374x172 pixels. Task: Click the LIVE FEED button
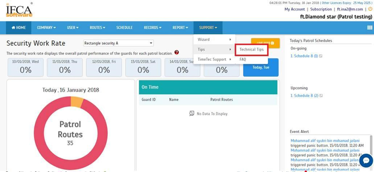[x=265, y=43]
